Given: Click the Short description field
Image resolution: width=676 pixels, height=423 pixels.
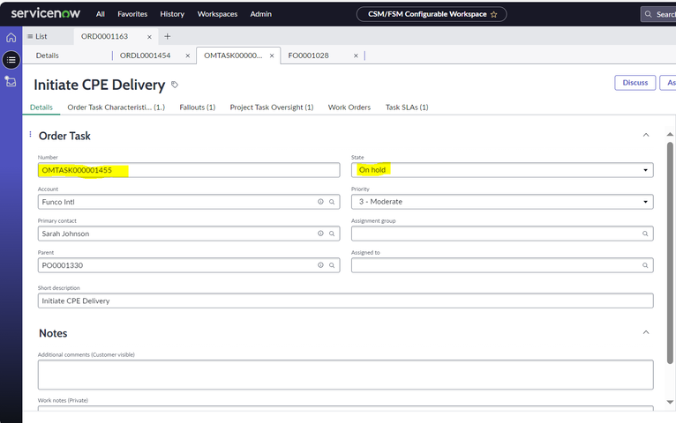Looking at the screenshot, I should 345,301.
